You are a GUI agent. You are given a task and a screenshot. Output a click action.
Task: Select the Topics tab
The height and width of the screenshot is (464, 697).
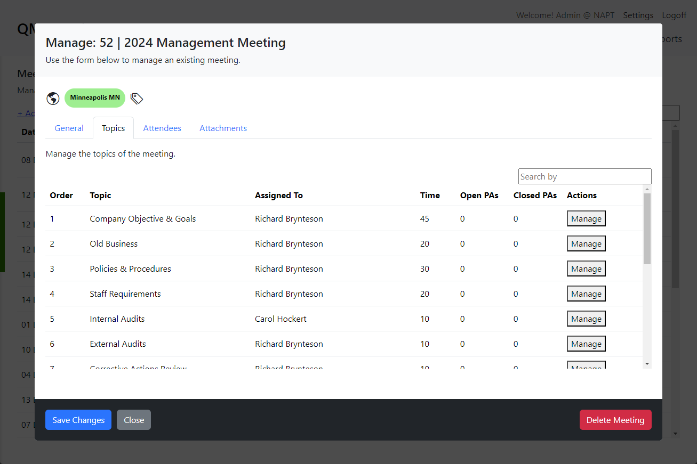click(113, 128)
